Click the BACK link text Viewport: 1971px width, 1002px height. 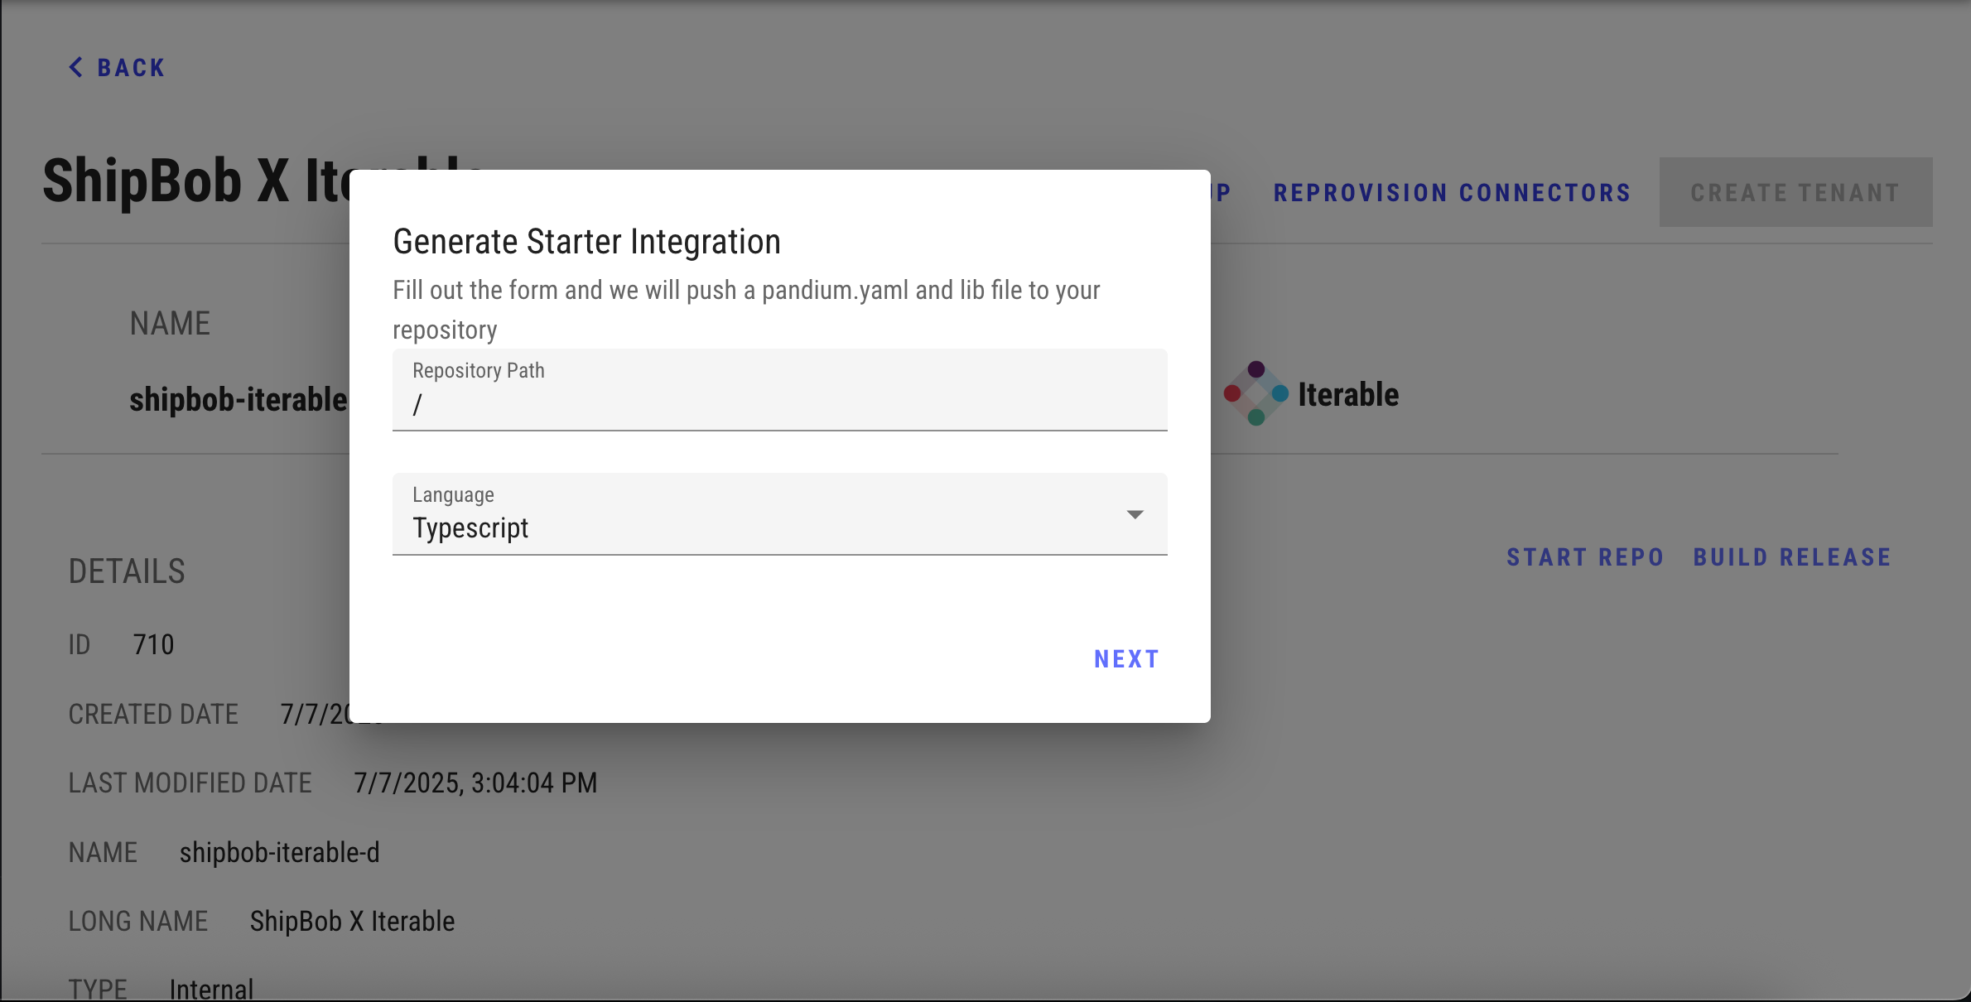(131, 68)
